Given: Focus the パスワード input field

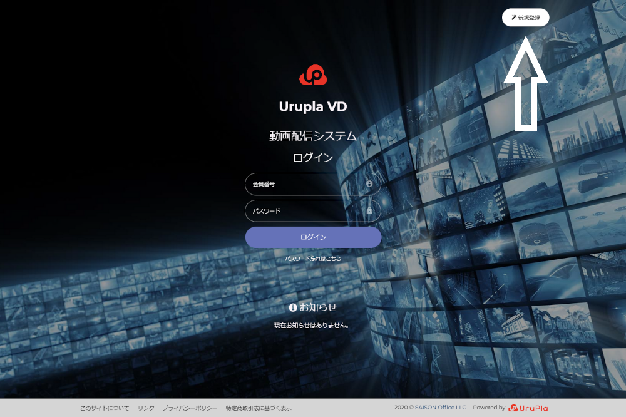Looking at the screenshot, I should point(312,211).
